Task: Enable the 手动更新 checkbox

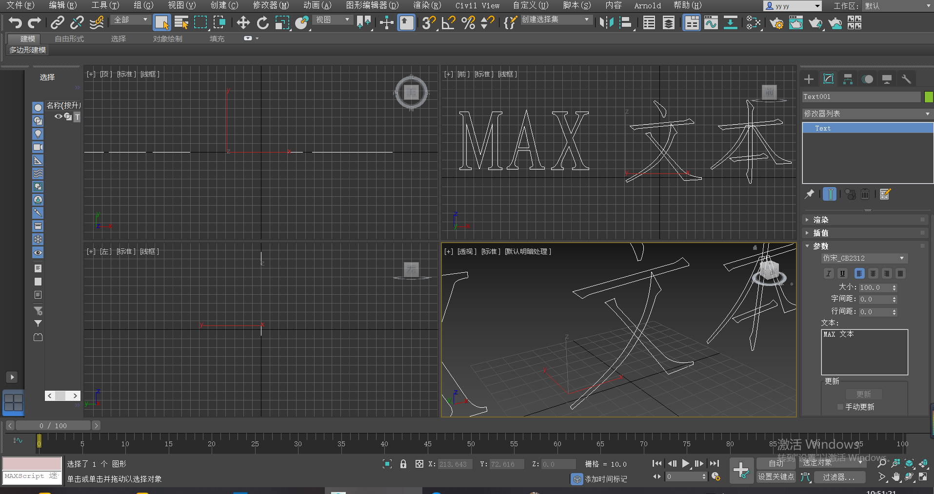Action: [841, 407]
